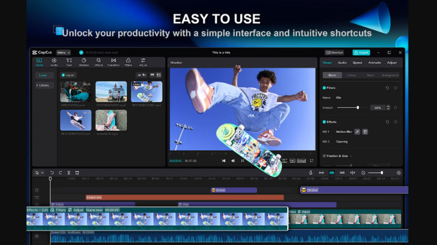Switch to the Speed tab

pos(357,63)
